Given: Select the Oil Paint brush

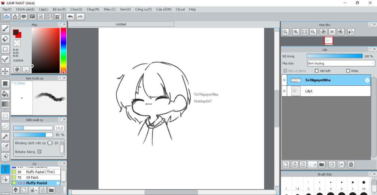Looking at the screenshot, I should coord(36,177).
